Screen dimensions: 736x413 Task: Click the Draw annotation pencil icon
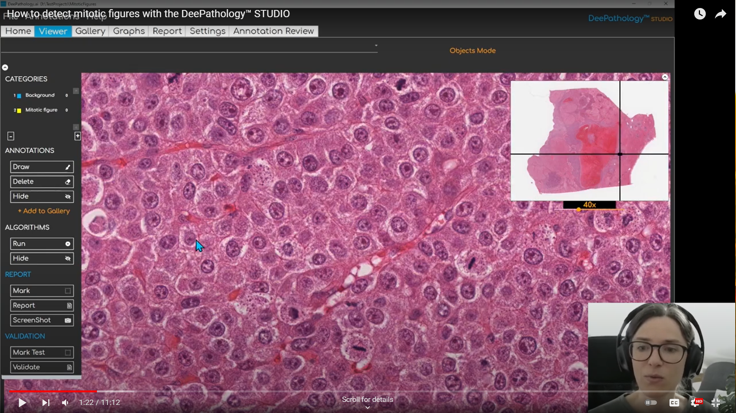coord(68,167)
